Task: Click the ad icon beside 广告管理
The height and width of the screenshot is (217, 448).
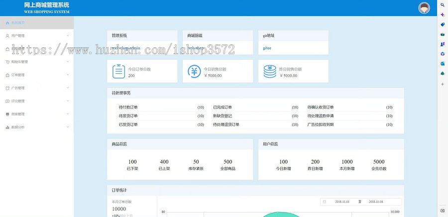Action: [7, 88]
